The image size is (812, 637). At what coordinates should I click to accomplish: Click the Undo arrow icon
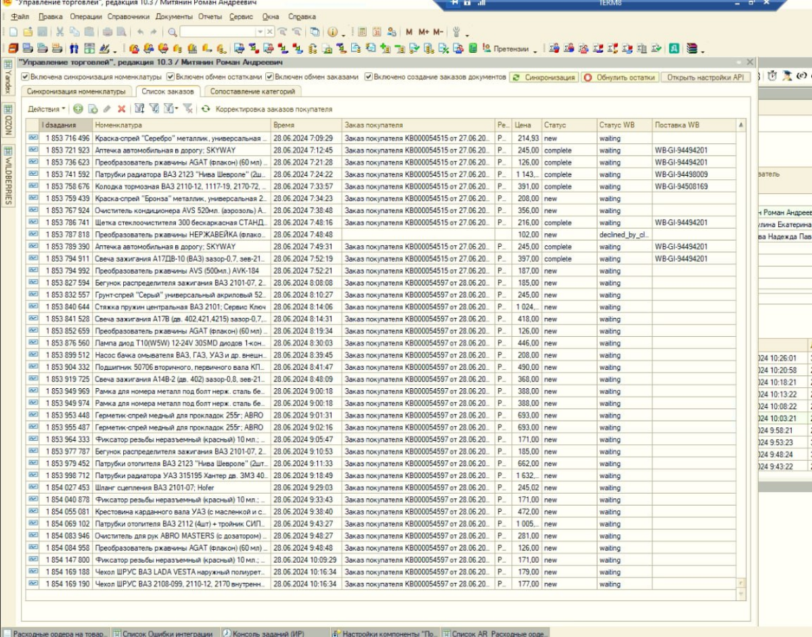pyautogui.click(x=140, y=32)
